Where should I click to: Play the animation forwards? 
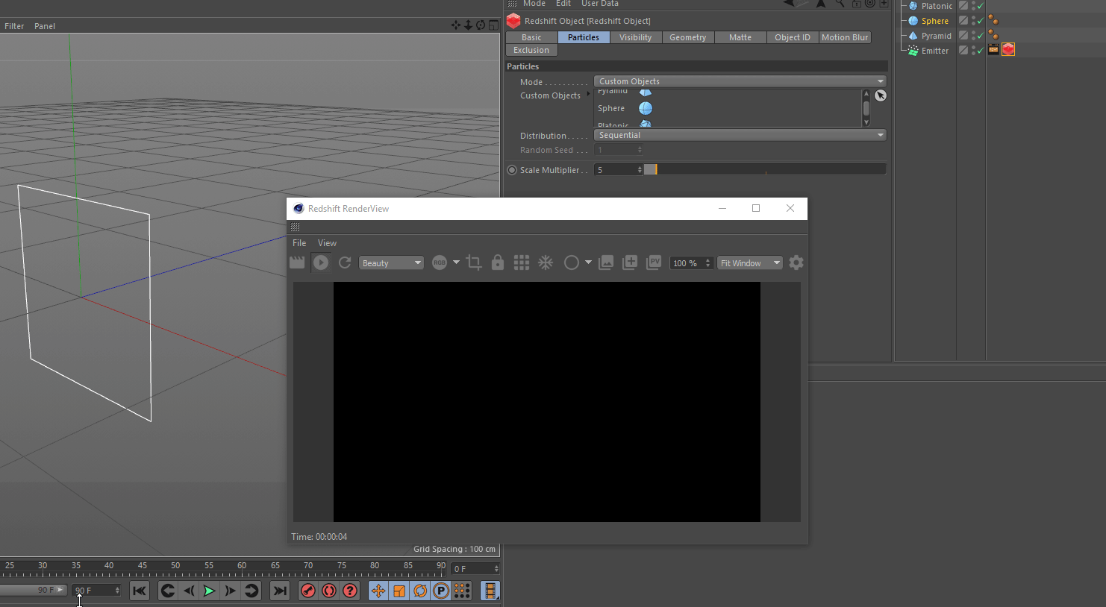pos(210,591)
